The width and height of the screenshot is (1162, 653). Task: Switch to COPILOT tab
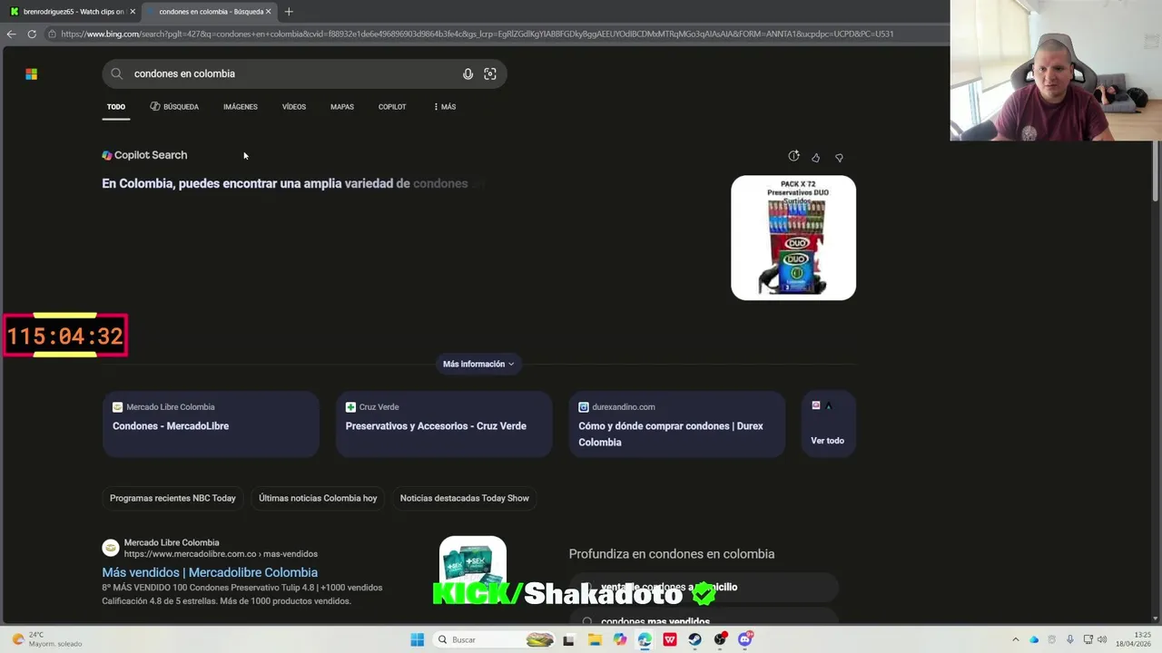[x=392, y=107]
